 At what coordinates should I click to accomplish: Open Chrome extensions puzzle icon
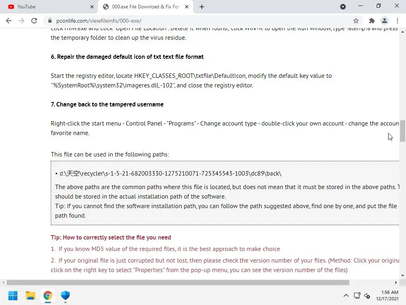tap(372, 21)
